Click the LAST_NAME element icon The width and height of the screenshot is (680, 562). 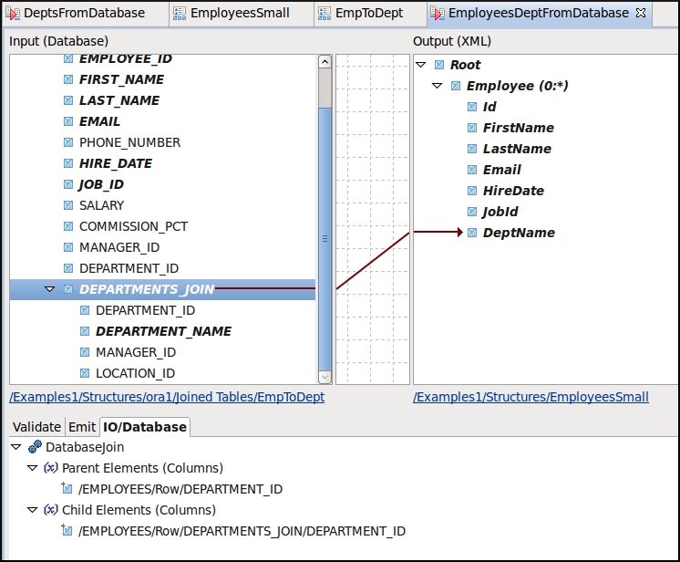[x=68, y=100]
